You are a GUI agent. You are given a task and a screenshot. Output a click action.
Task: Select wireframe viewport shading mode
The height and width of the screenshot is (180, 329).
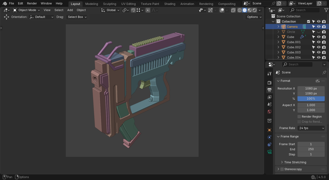click(x=240, y=10)
